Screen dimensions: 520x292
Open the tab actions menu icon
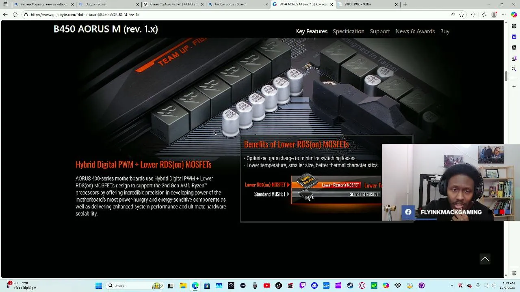tap(5, 4)
